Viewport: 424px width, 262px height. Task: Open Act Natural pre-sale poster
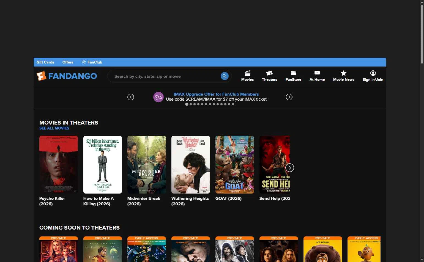pyautogui.click(x=323, y=249)
